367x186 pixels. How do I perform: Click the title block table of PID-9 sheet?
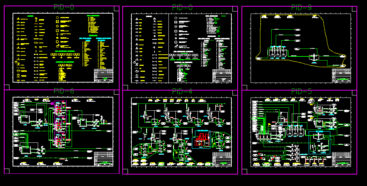pyautogui.click(x=341, y=76)
